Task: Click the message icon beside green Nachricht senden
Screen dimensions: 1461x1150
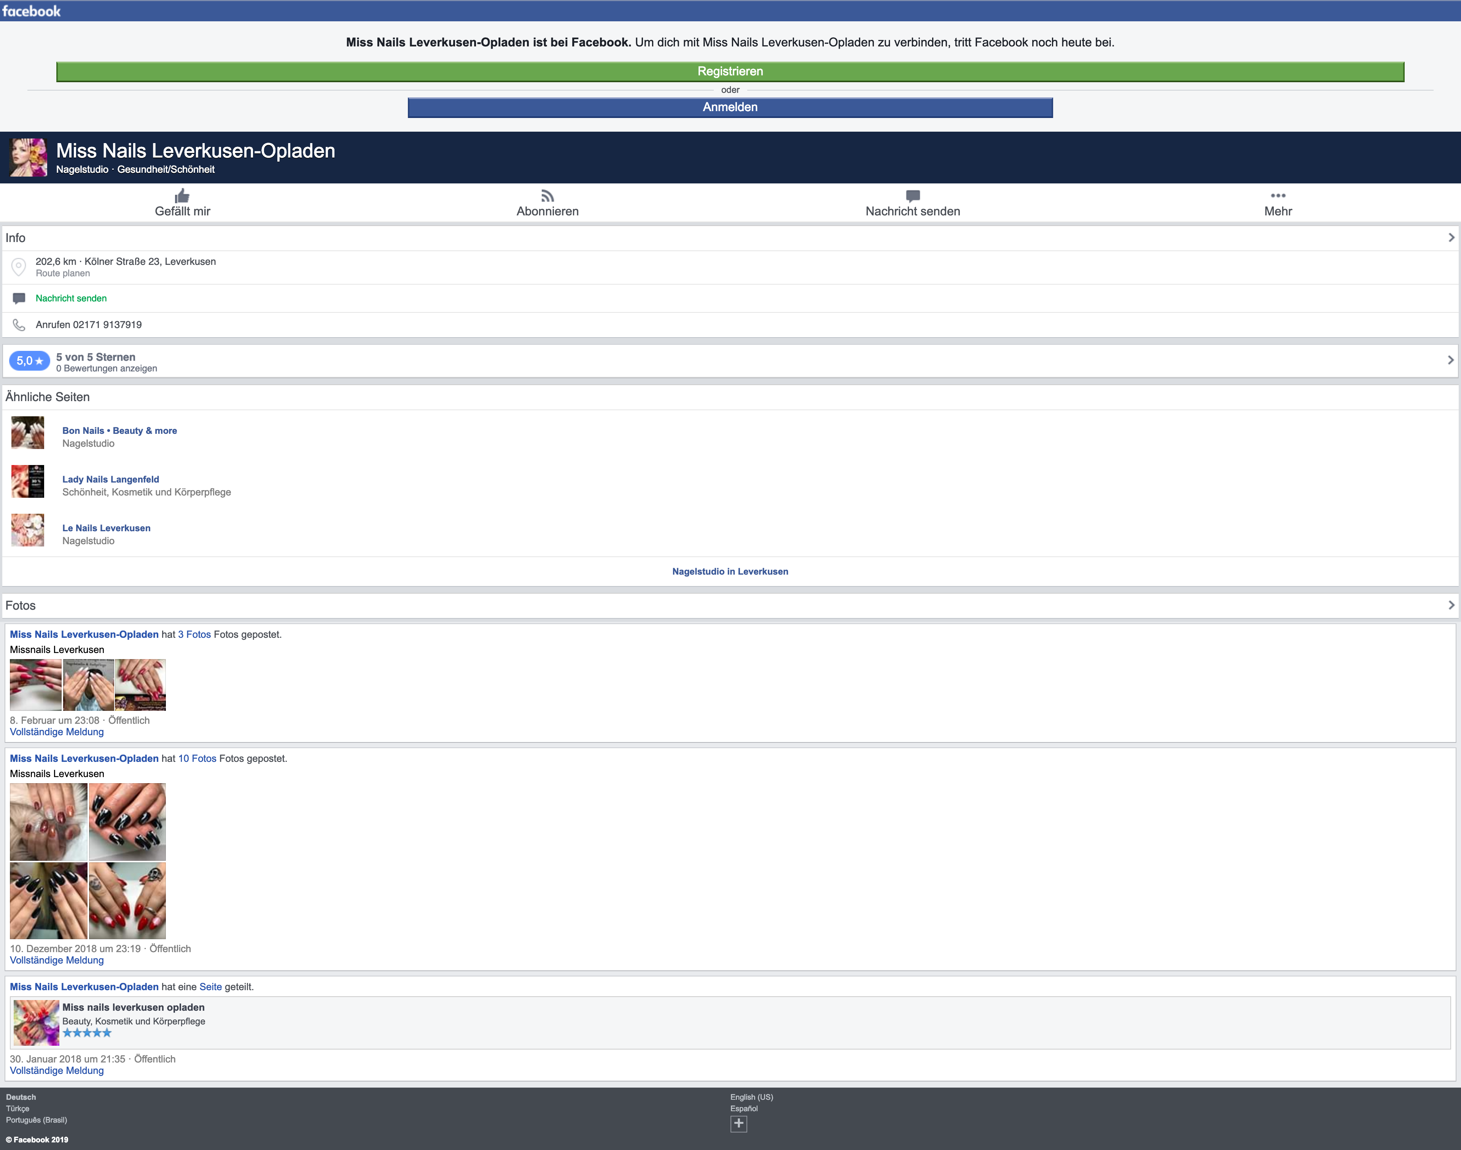Action: (19, 298)
